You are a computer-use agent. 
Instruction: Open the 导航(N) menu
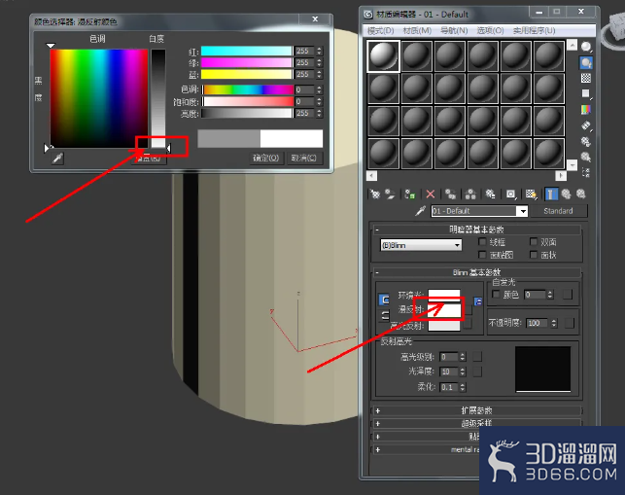pos(454,30)
